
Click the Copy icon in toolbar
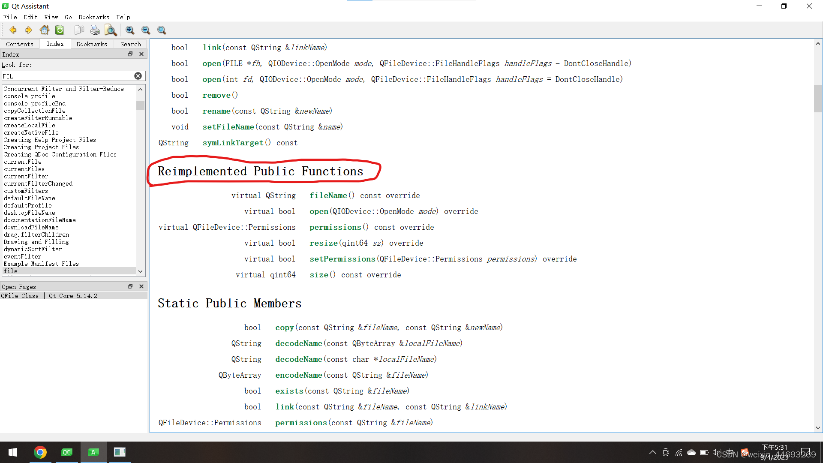click(x=79, y=30)
